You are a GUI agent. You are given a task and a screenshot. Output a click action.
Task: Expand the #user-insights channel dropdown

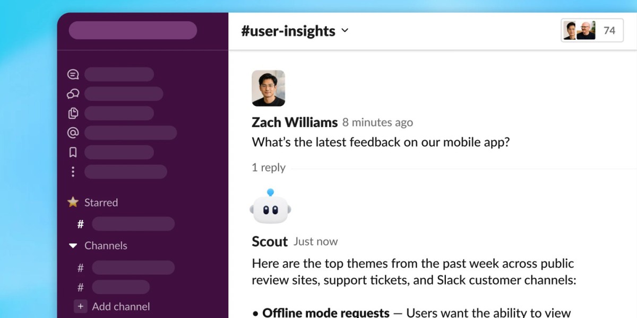pyautogui.click(x=345, y=31)
